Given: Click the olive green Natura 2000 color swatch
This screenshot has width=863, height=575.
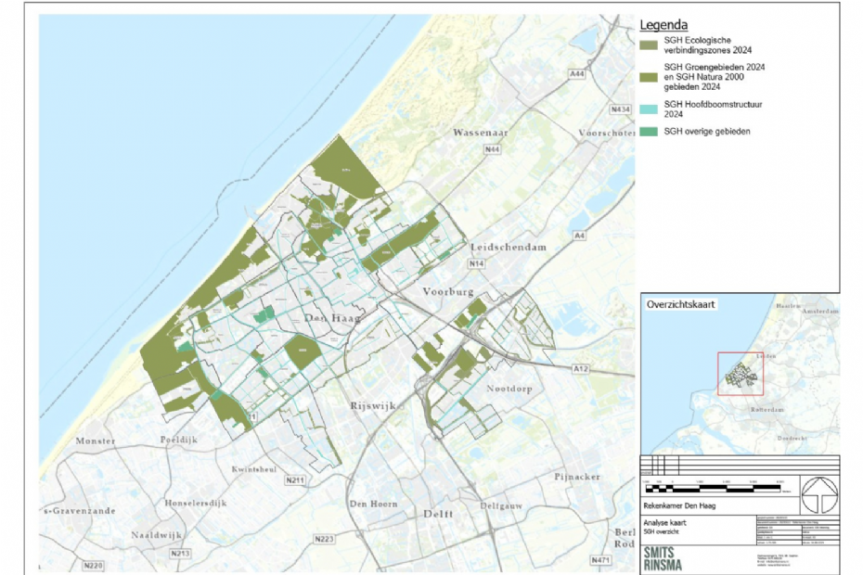Looking at the screenshot, I should coord(647,76).
